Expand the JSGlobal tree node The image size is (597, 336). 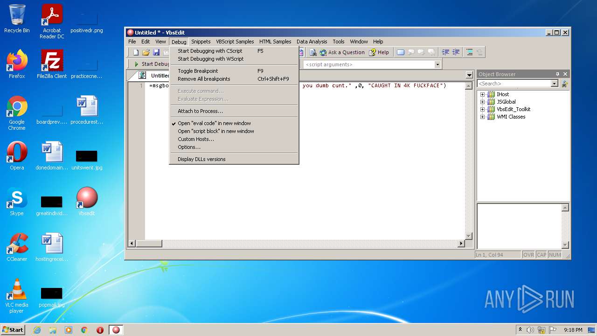483,102
